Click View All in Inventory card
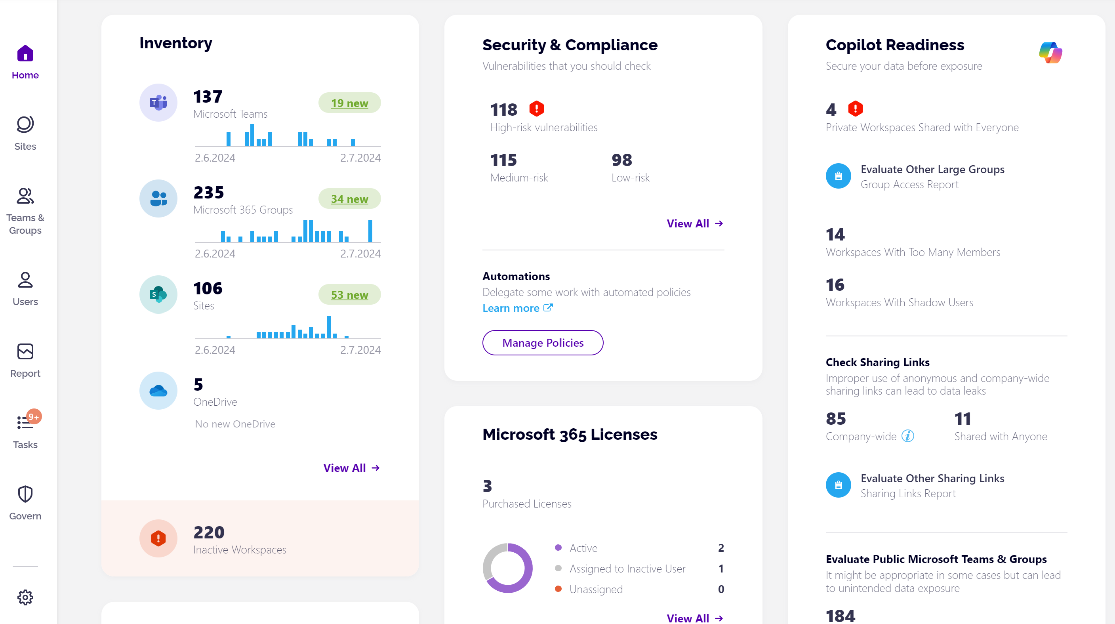This screenshot has width=1115, height=624. tap(351, 468)
